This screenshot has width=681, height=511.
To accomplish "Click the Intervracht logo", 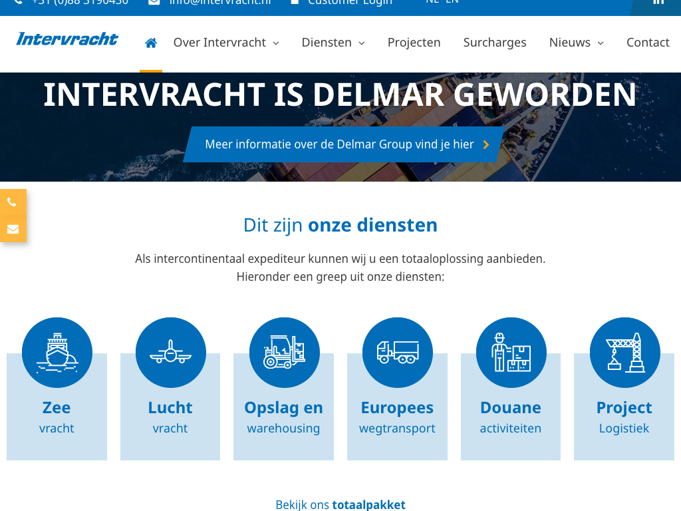I will (67, 39).
